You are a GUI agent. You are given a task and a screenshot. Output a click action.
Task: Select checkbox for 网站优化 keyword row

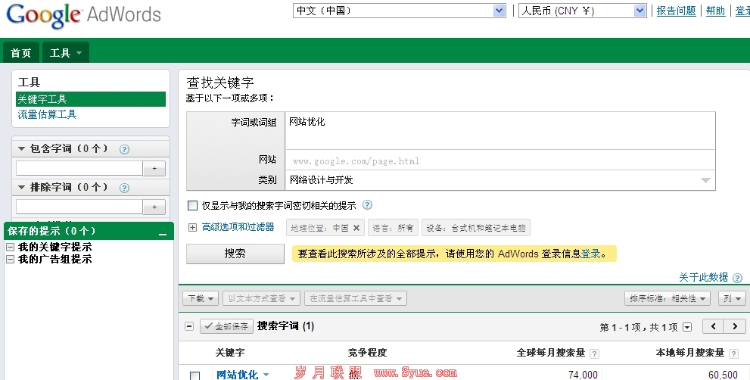[195, 375]
